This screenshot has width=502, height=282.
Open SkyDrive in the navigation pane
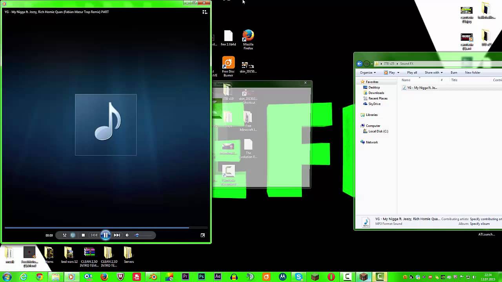[x=375, y=104]
